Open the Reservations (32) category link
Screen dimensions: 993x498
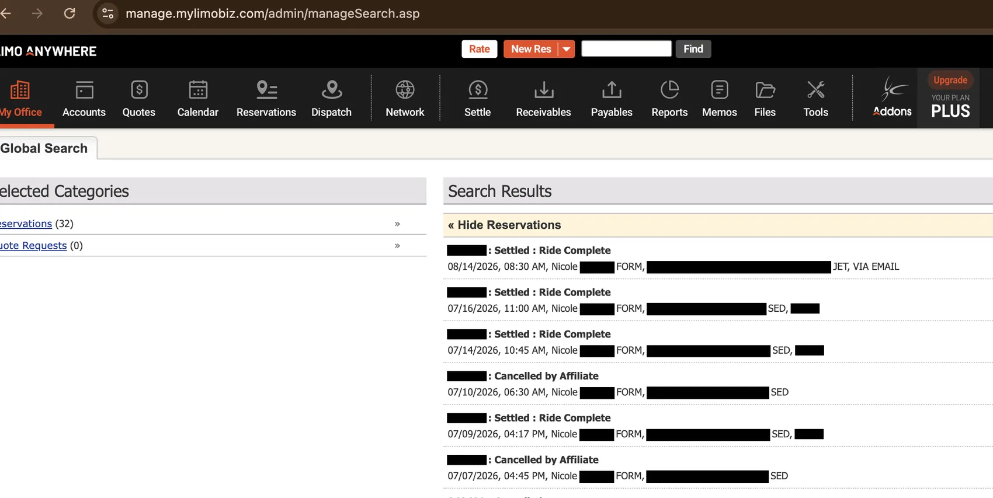point(26,224)
